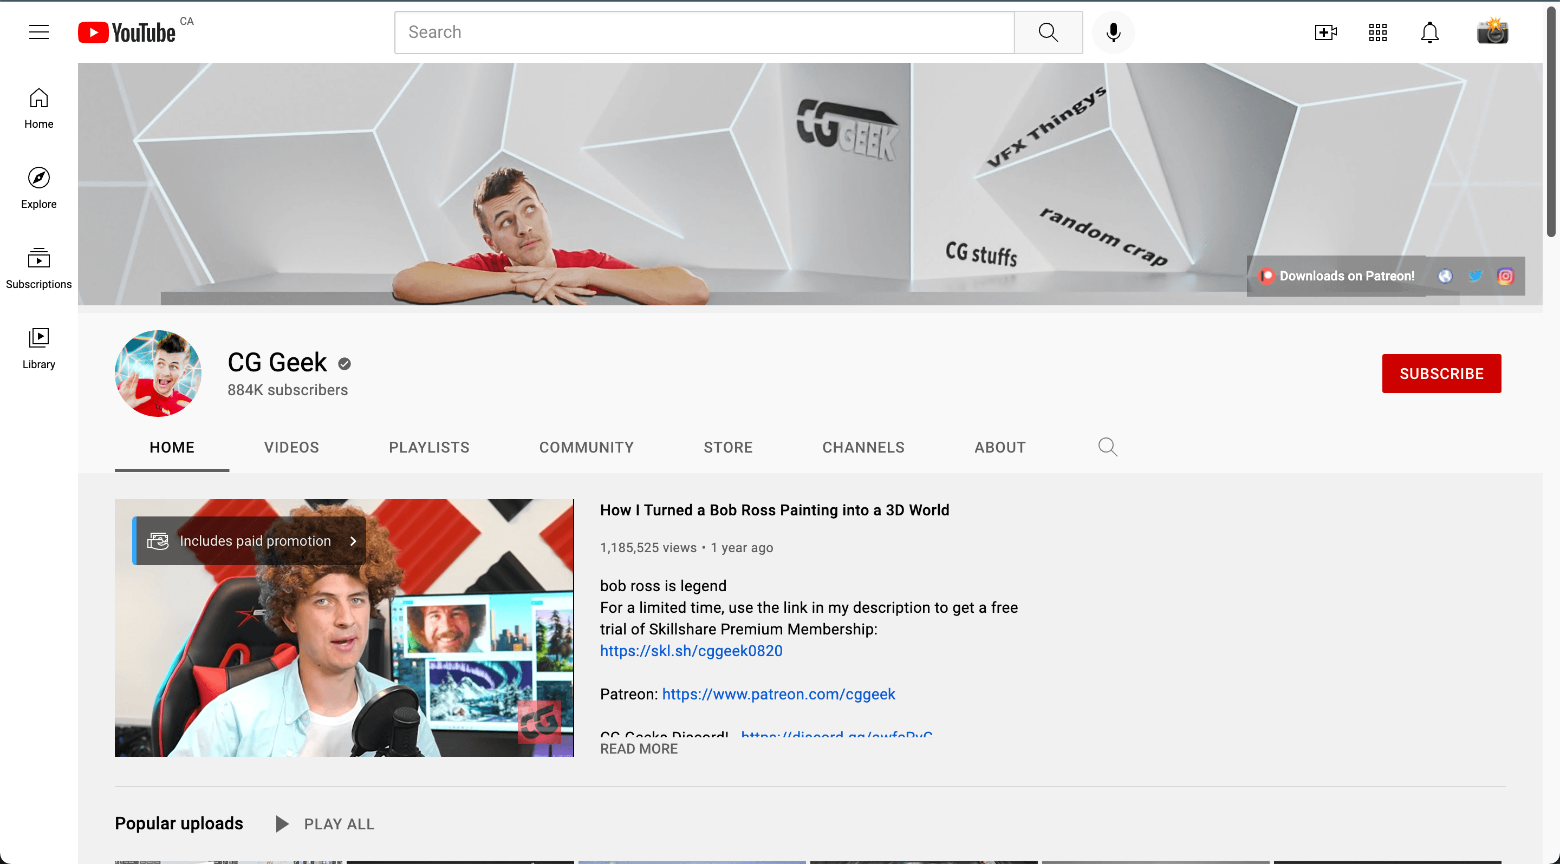The height and width of the screenshot is (864, 1560).
Task: Open the Create video icon
Action: 1325,32
